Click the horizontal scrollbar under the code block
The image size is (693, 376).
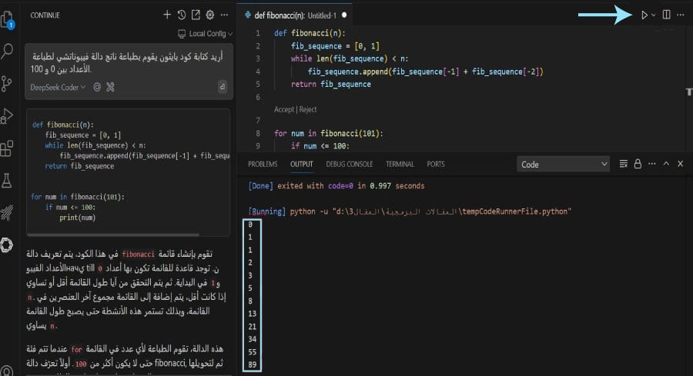click(112, 235)
